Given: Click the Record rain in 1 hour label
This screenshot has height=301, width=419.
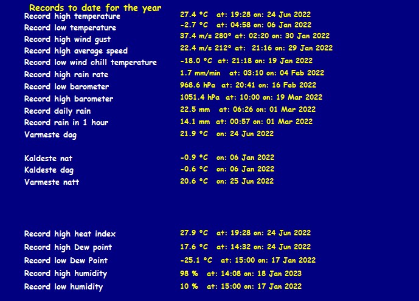Looking at the screenshot, I should click(x=66, y=123).
